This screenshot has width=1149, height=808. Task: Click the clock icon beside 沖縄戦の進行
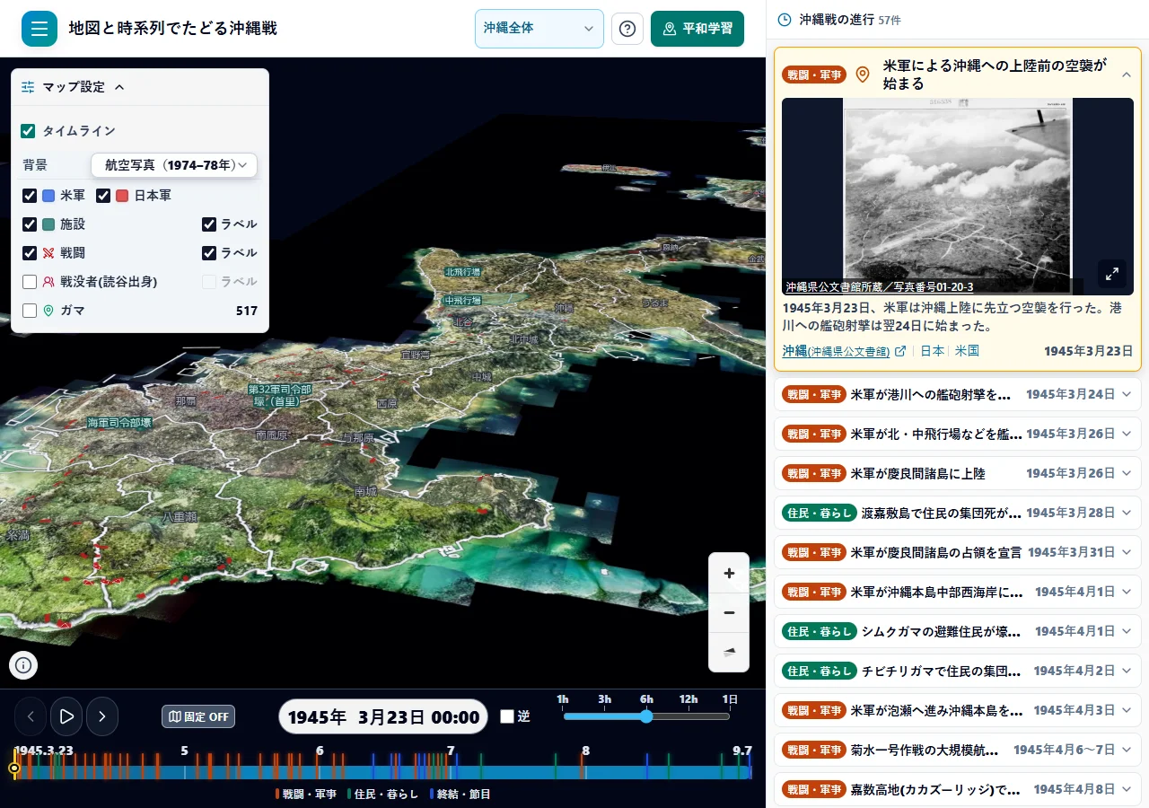pyautogui.click(x=785, y=19)
